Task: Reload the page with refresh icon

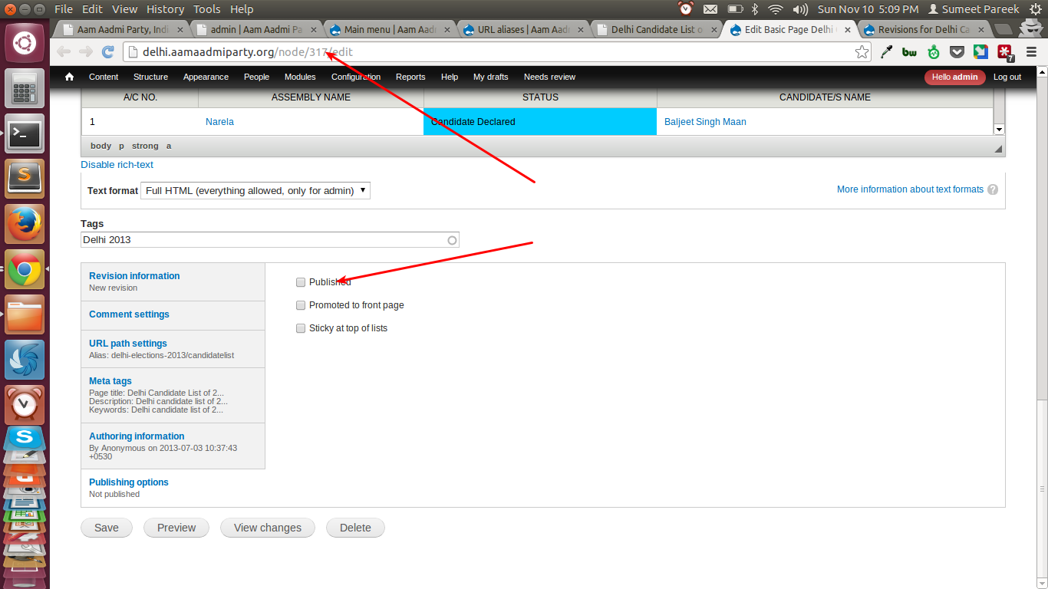Action: tap(108, 52)
